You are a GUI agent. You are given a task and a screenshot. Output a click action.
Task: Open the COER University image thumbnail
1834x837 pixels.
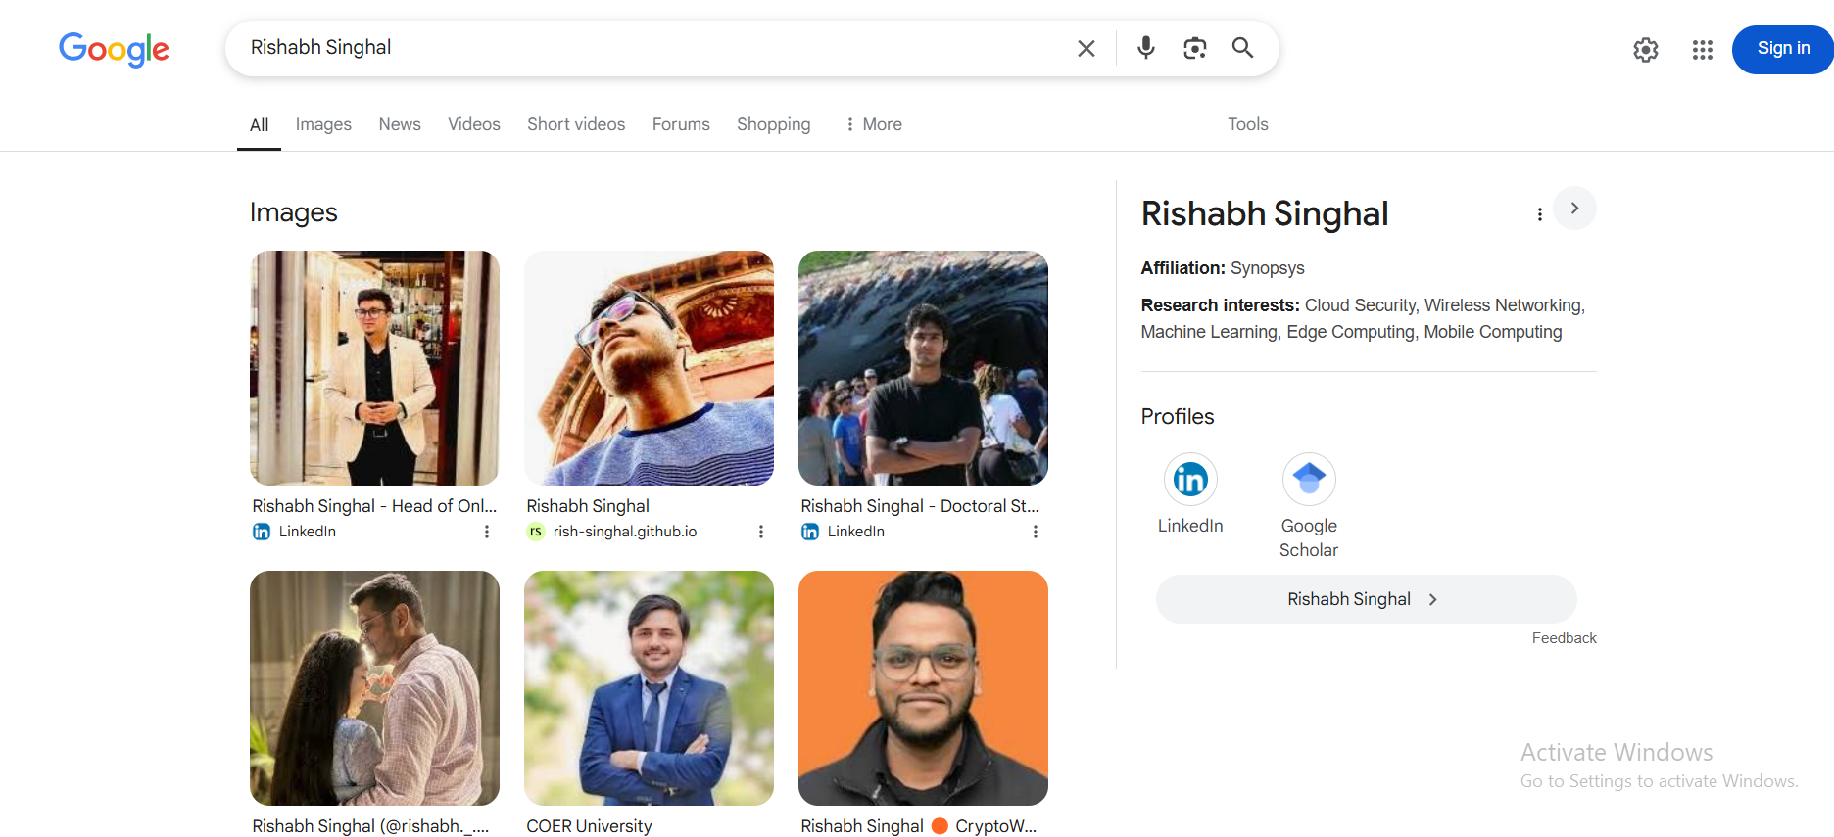click(649, 688)
